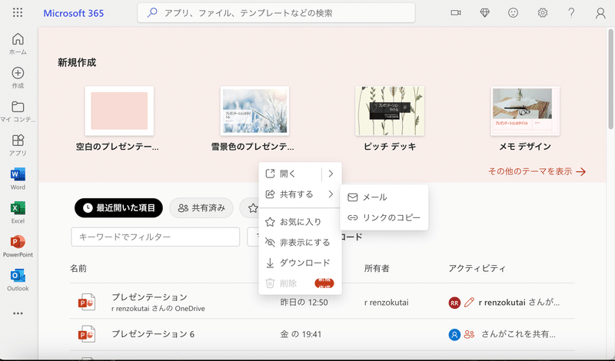Select the メモ デザイン template thumbnail
The width and height of the screenshot is (615, 361).
tap(525, 111)
